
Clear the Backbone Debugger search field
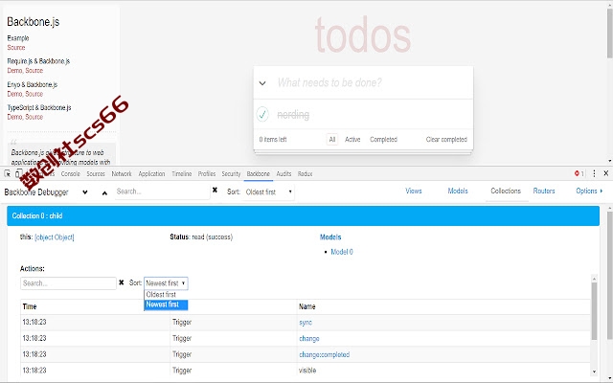pos(215,190)
